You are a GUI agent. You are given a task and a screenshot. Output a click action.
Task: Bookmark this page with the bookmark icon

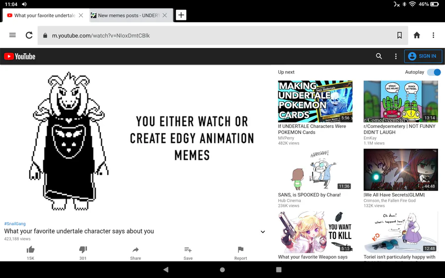click(x=400, y=35)
